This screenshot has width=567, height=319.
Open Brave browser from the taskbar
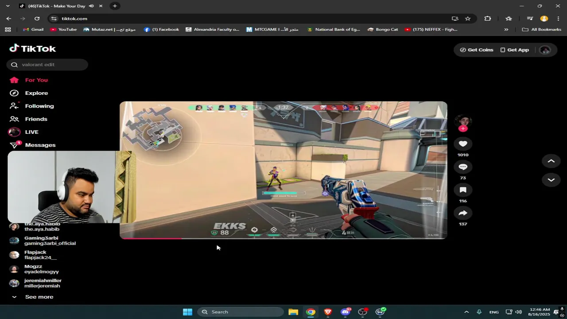tap(328, 312)
